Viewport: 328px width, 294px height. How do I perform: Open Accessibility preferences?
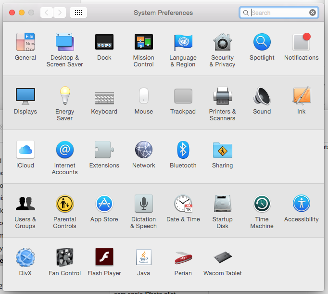pyautogui.click(x=301, y=204)
